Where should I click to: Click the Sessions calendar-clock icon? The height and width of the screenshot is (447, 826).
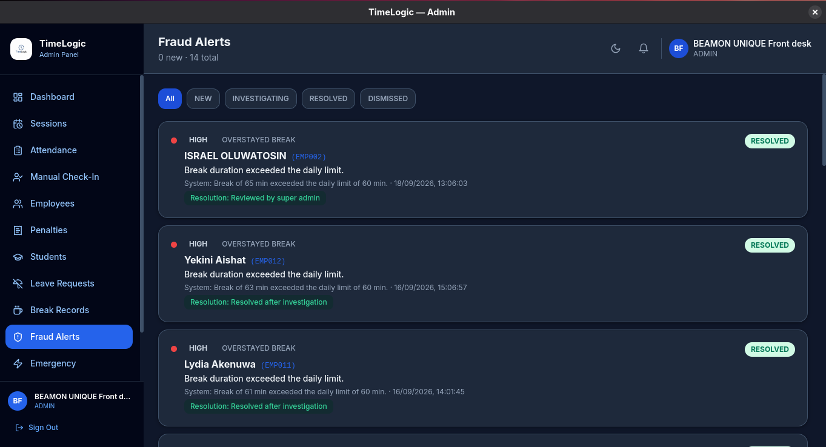click(18, 124)
